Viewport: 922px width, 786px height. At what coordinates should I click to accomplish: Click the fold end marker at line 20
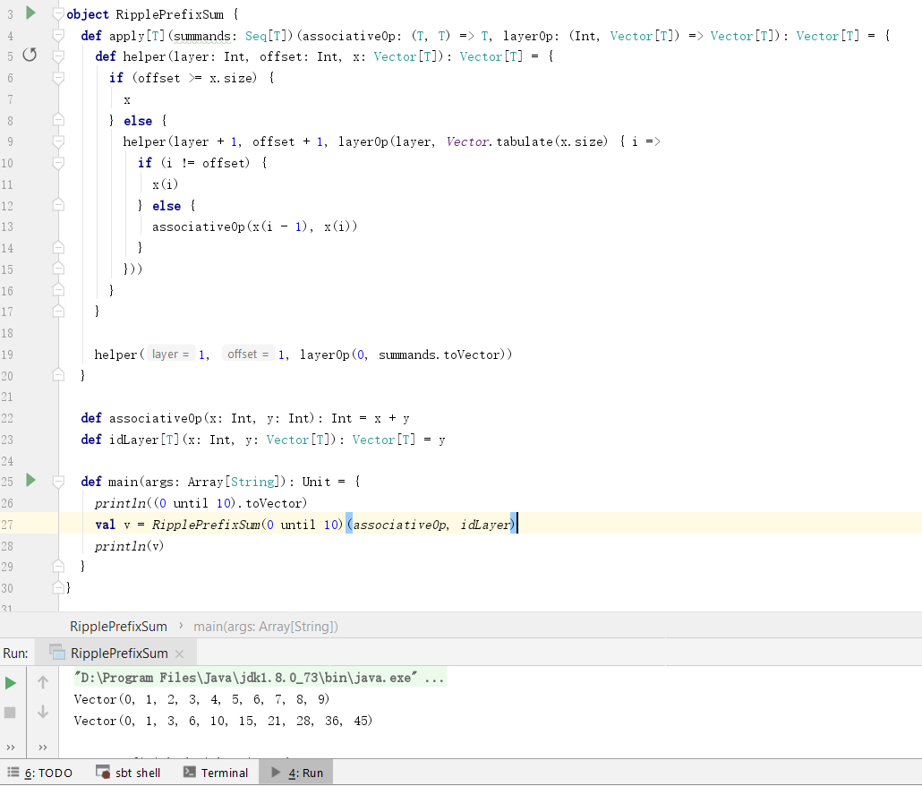click(x=57, y=375)
